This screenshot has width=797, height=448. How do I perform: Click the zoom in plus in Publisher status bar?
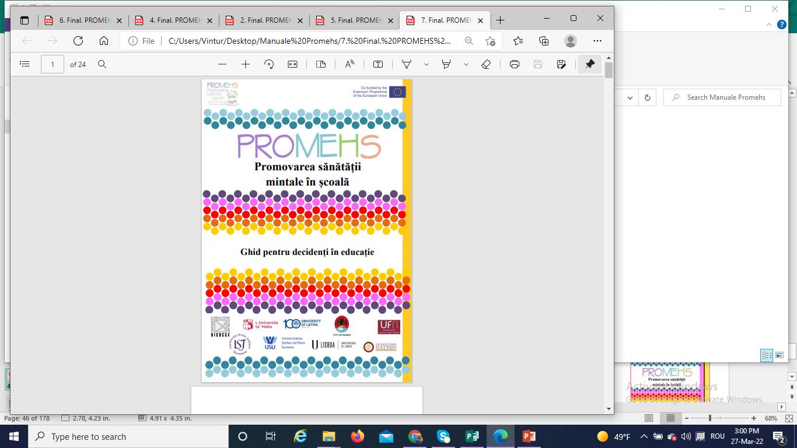pos(754,418)
